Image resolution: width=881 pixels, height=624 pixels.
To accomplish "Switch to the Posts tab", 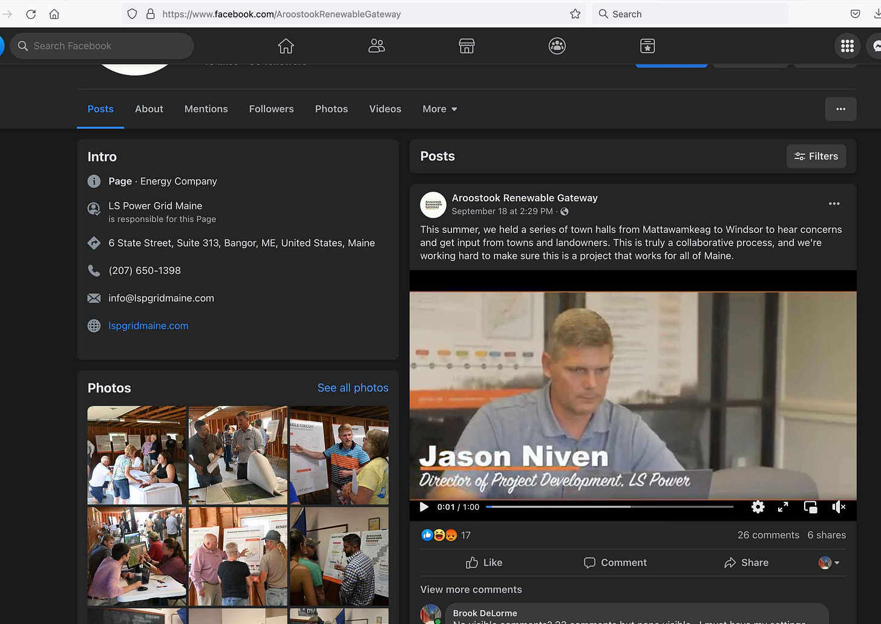I will tap(100, 109).
